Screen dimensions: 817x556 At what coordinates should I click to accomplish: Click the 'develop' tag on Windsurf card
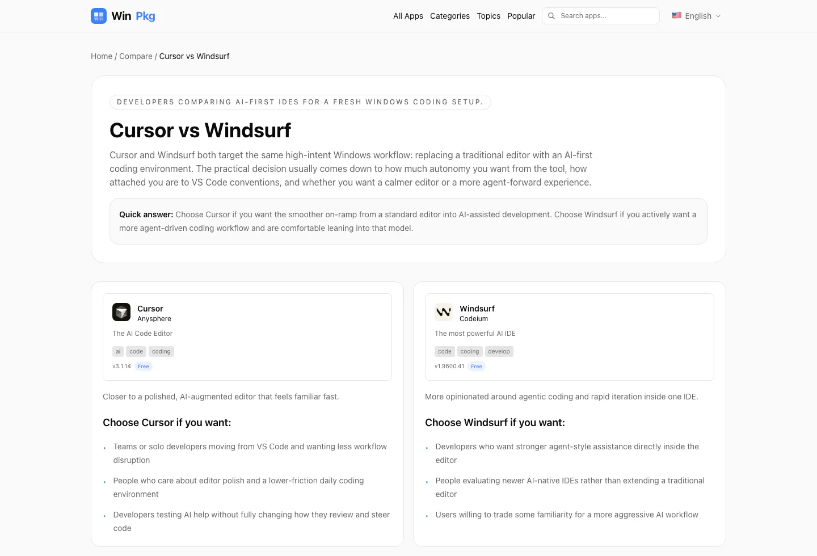(x=499, y=352)
